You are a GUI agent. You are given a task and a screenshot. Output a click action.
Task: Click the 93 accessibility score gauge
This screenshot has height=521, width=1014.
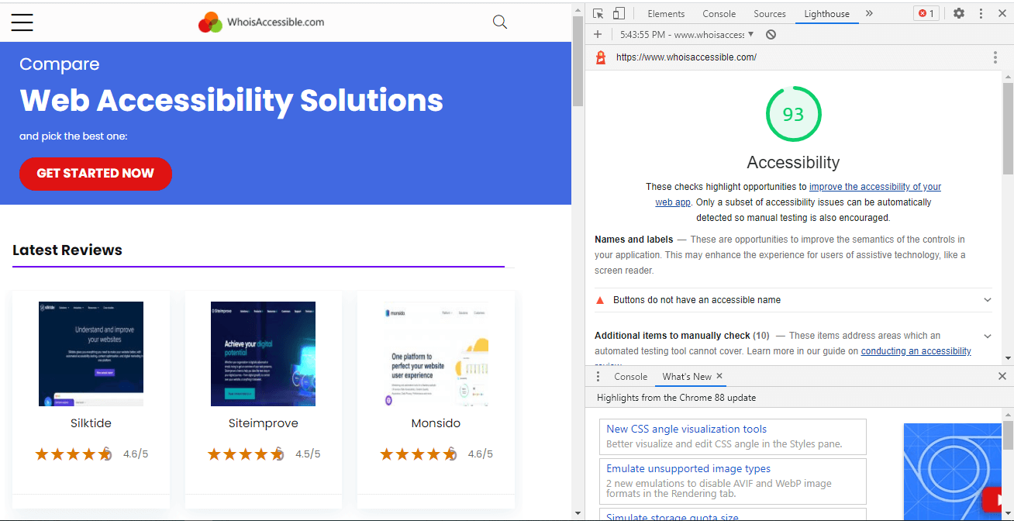[793, 115]
